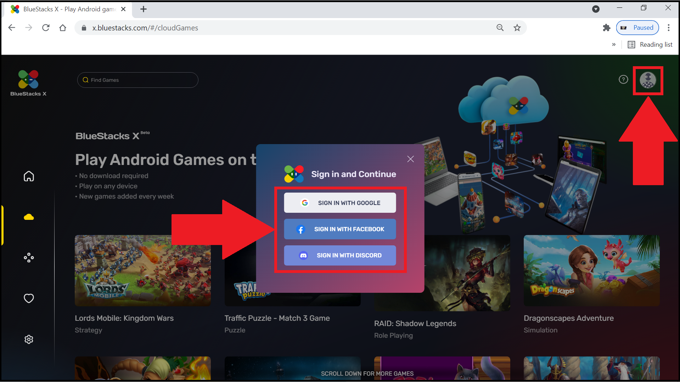Open the Favorites heart icon

click(x=29, y=298)
